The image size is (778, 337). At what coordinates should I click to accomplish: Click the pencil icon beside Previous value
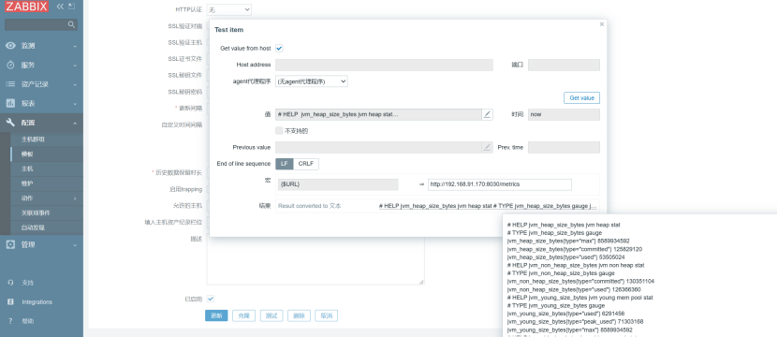click(x=487, y=147)
